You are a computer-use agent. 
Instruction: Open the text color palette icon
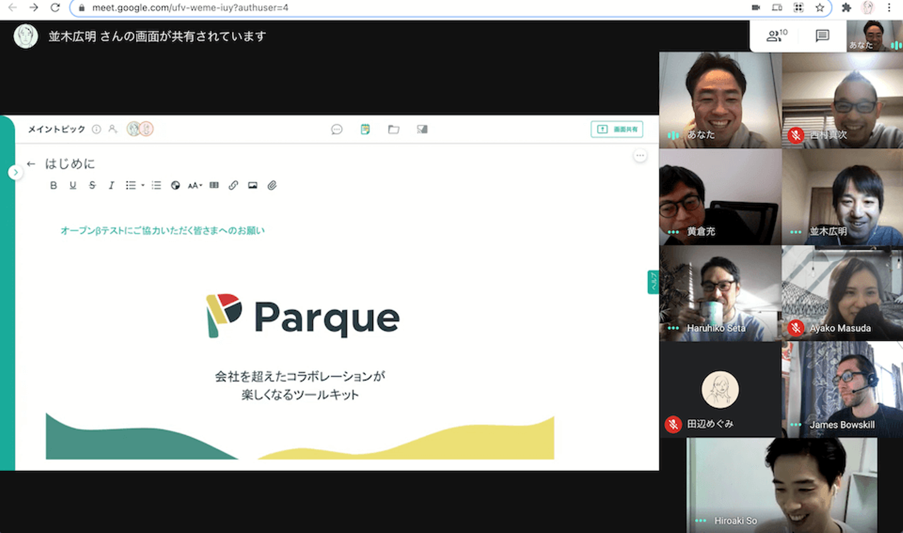click(x=176, y=185)
